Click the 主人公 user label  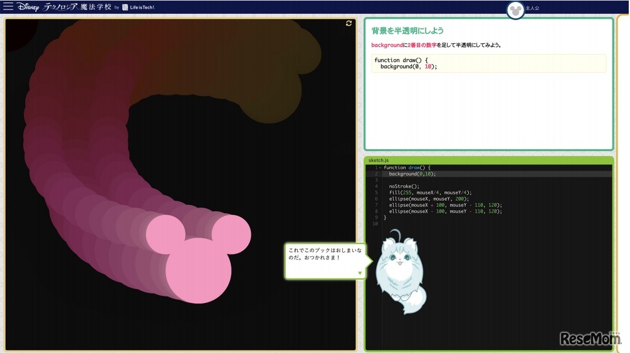532,8
